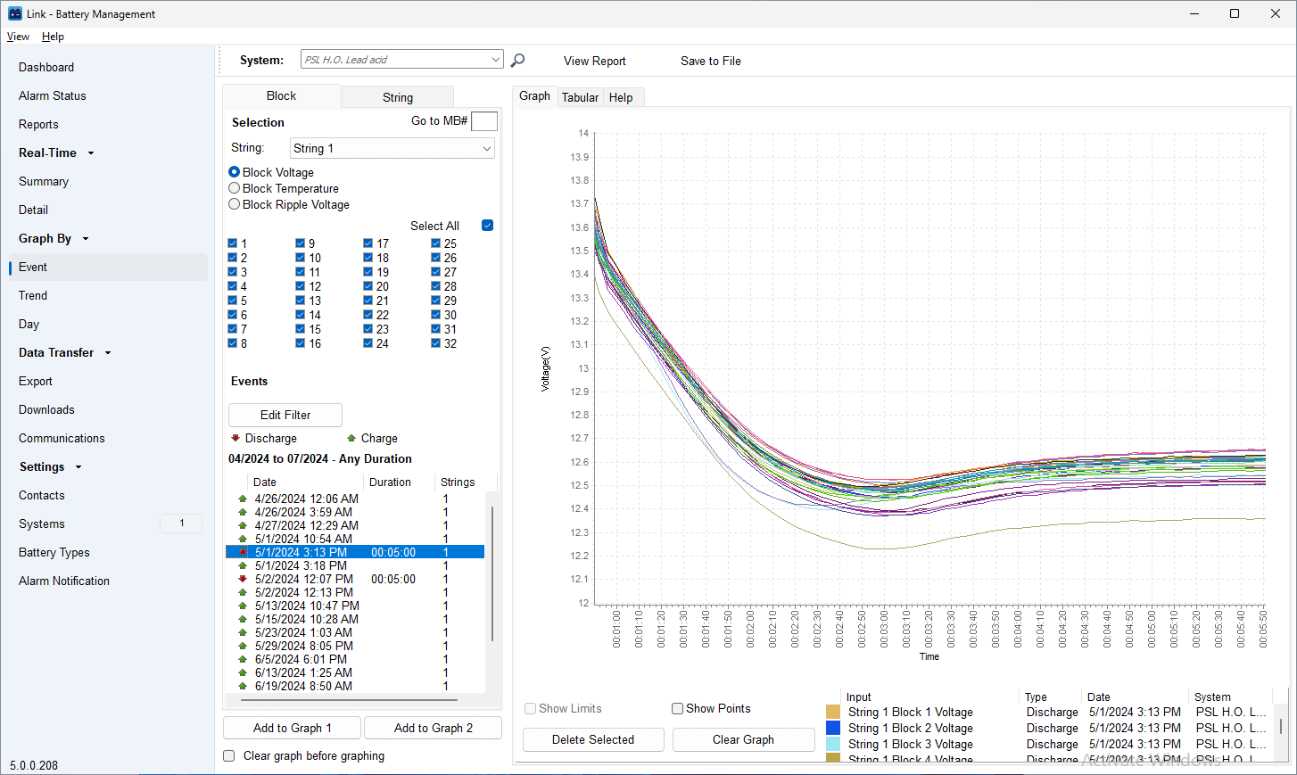
Task: Switch to the Tabular tab
Action: point(580,97)
